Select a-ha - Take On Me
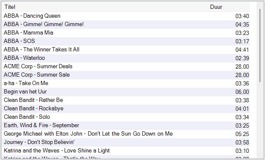265x160 pixels. click(x=126, y=84)
